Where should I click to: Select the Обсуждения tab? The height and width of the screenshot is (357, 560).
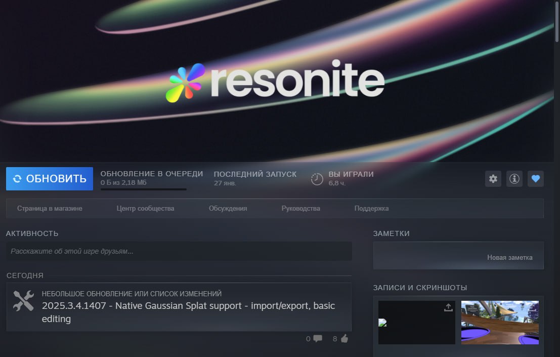[228, 208]
